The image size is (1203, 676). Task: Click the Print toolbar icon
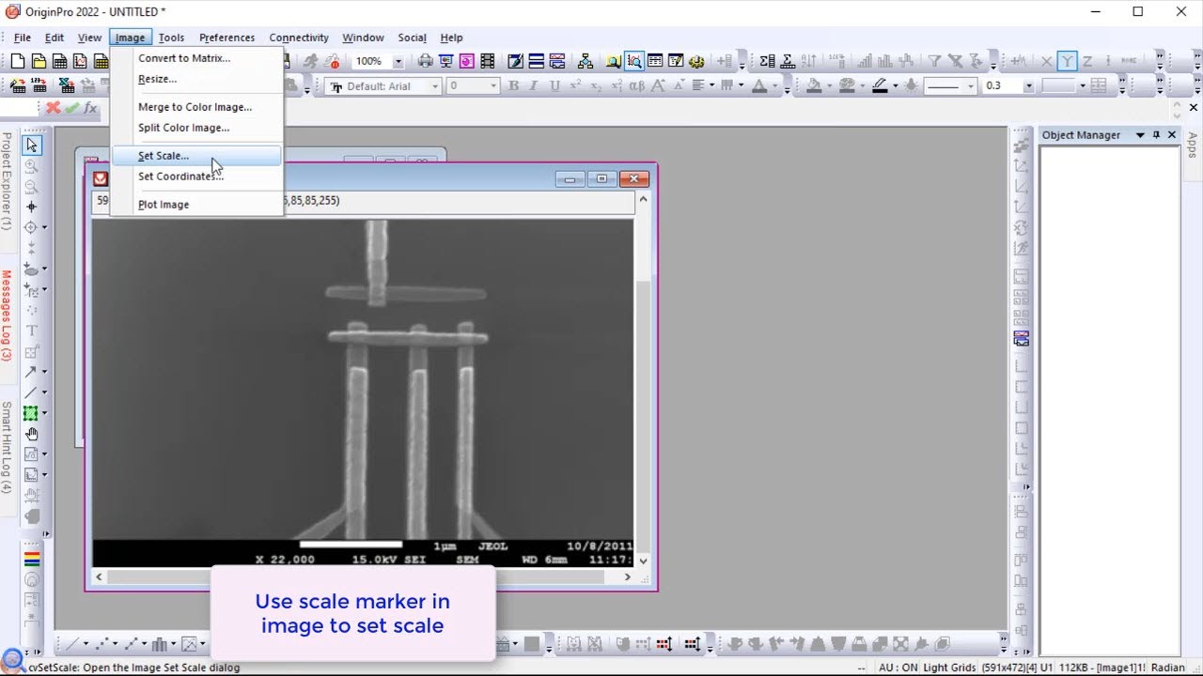click(x=425, y=61)
